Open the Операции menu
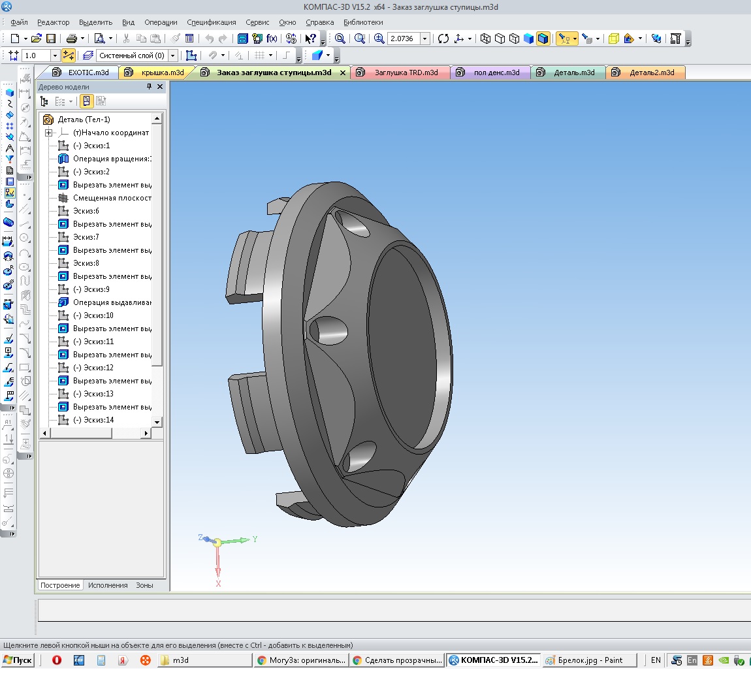This screenshot has width=751, height=674. click(x=161, y=22)
